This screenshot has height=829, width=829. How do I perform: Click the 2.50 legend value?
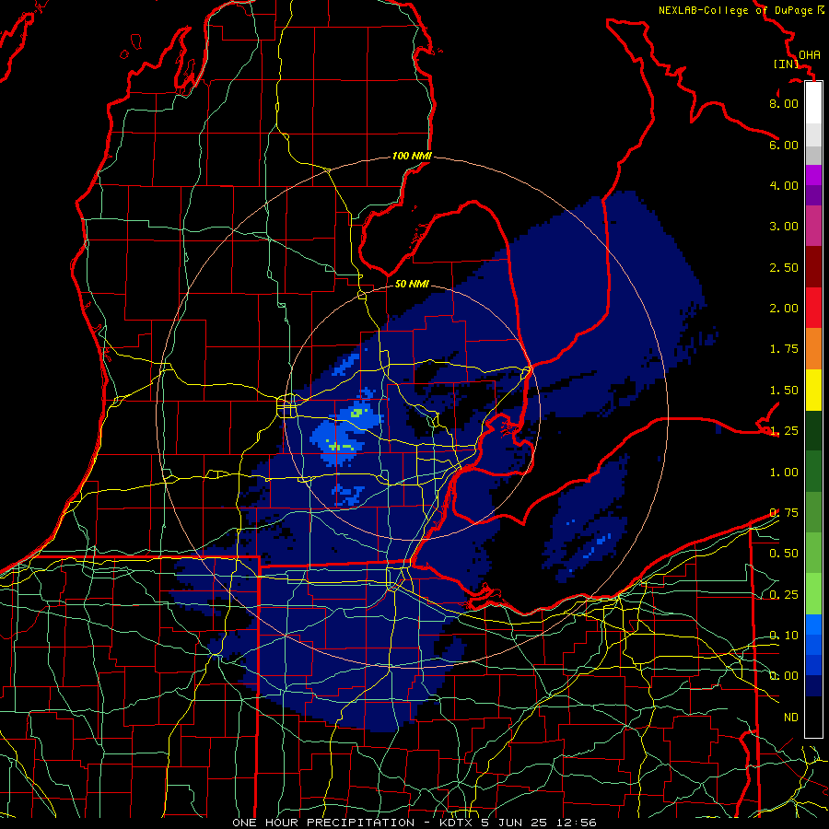pos(784,267)
